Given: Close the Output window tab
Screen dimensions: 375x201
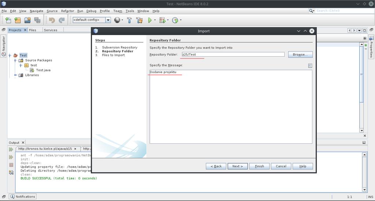Looking at the screenshot, I should tap(23, 143).
